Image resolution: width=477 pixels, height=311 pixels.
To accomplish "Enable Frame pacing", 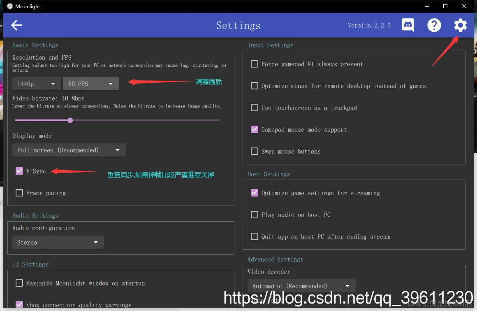I will [x=19, y=193].
